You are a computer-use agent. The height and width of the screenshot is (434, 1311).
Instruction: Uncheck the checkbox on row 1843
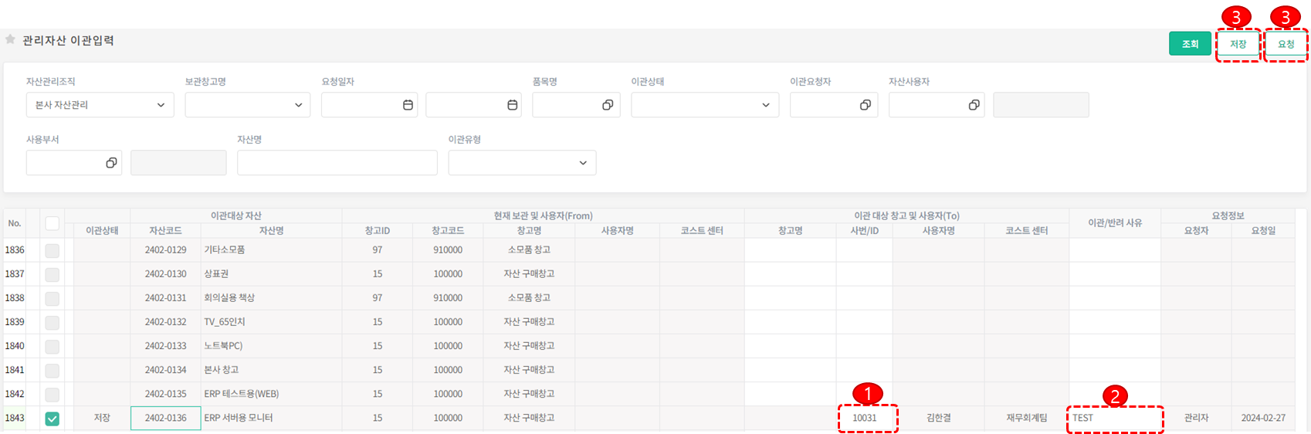(x=52, y=419)
